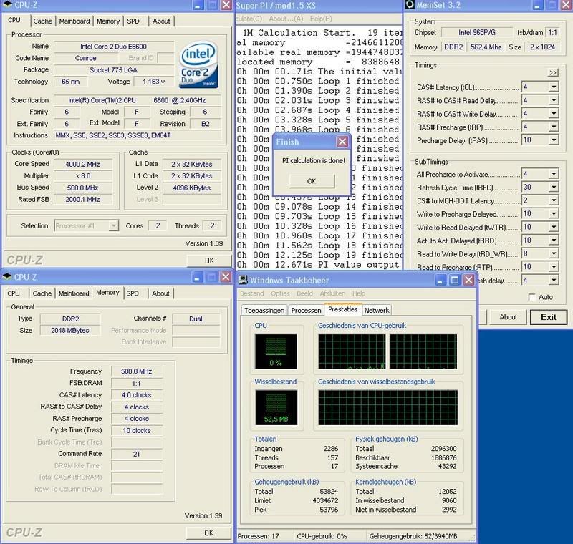Click OK in the upper CPU-Z window
This screenshot has width=573, height=544.
(209, 261)
